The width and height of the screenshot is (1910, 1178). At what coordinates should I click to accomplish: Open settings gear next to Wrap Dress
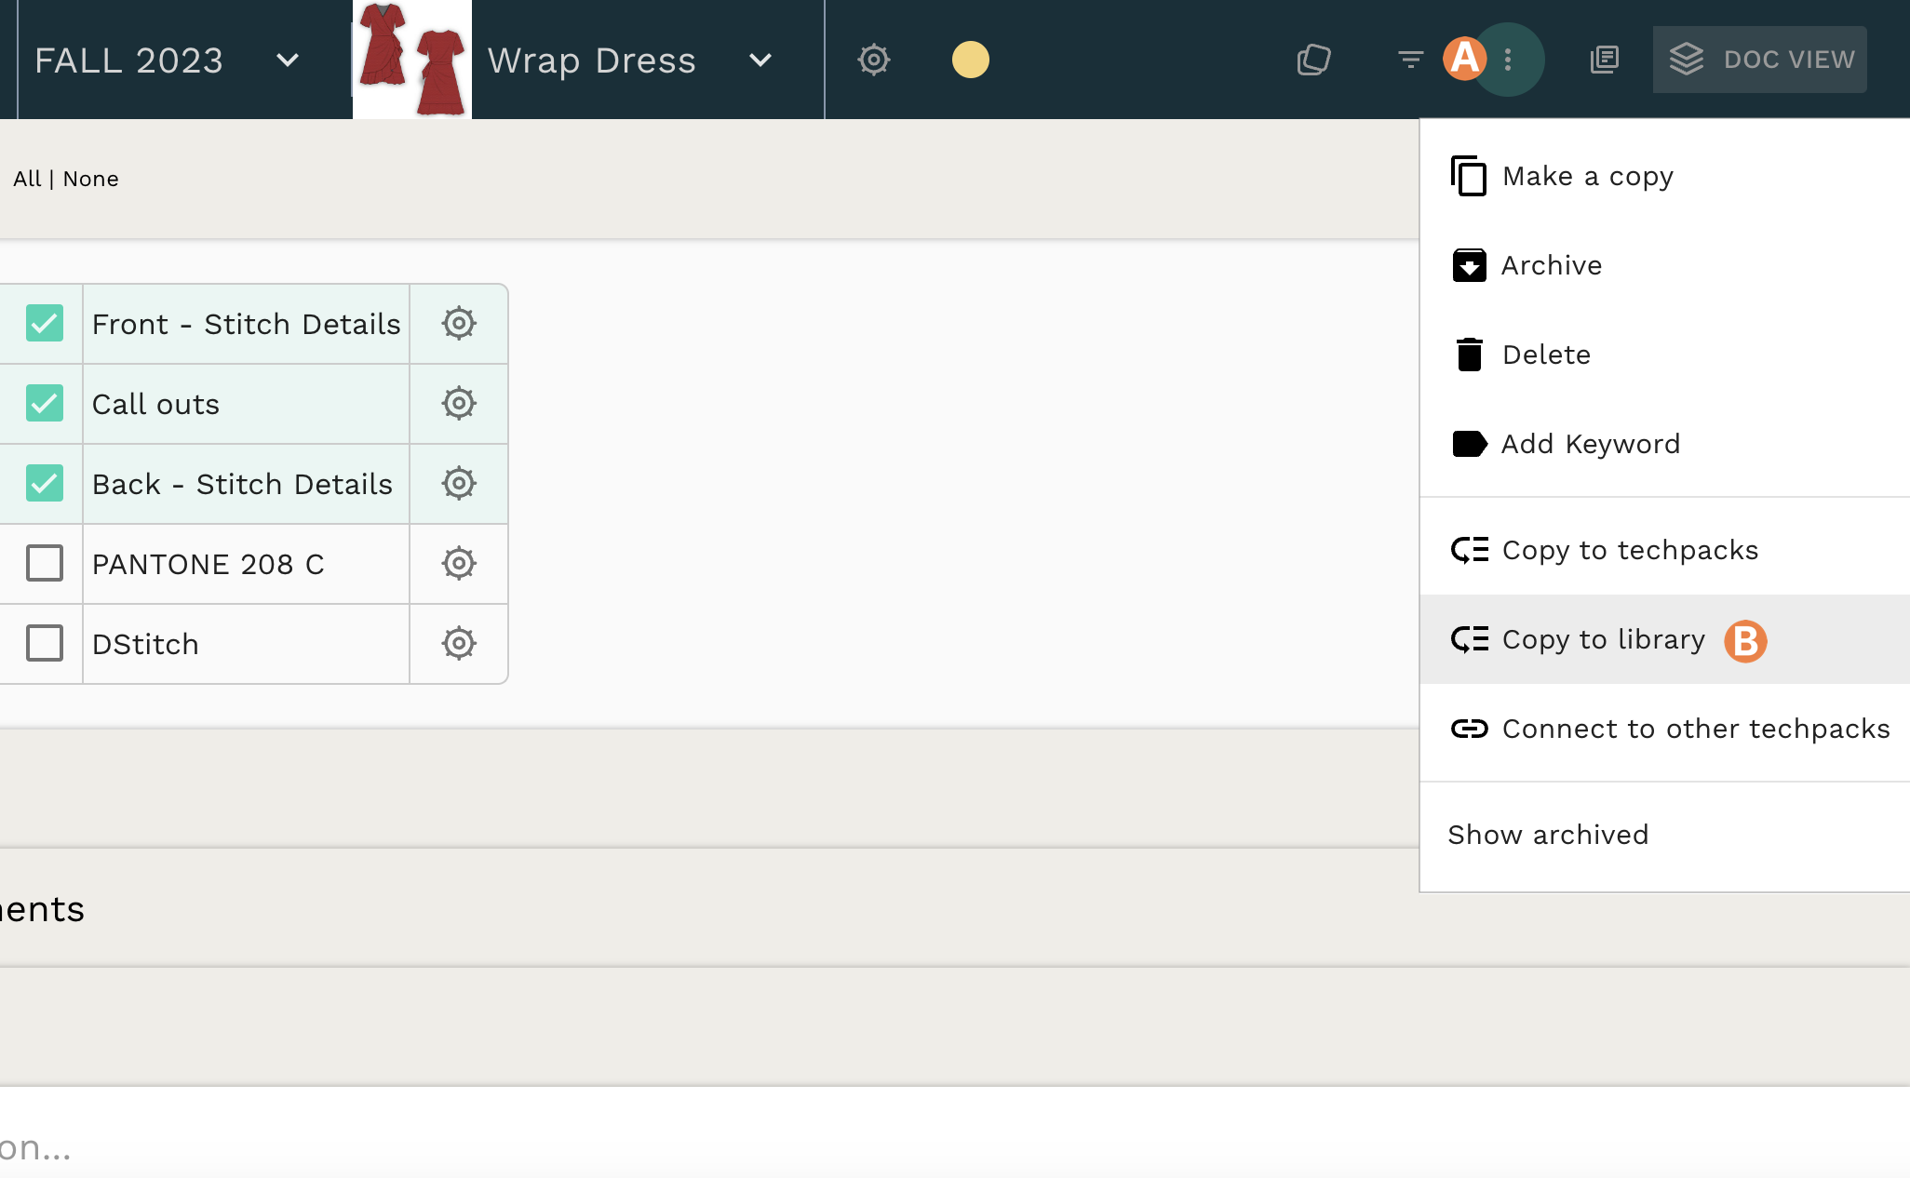click(873, 60)
